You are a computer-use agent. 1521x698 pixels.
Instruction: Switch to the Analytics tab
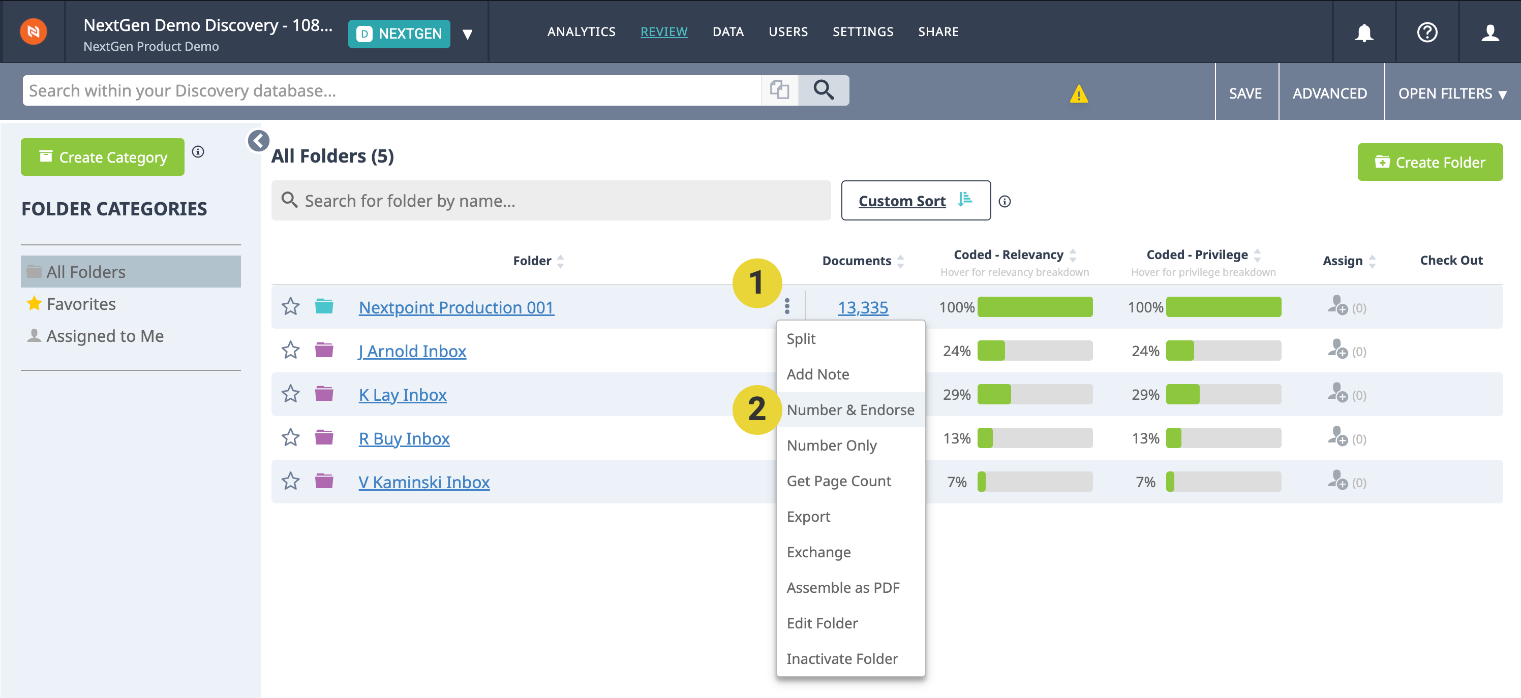(581, 32)
